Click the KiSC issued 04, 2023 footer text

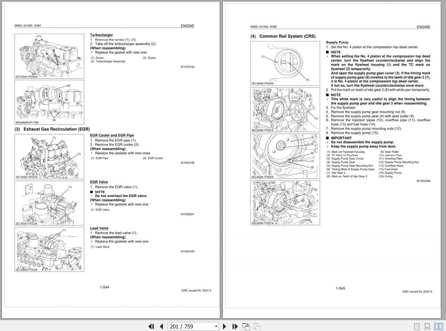(196, 290)
